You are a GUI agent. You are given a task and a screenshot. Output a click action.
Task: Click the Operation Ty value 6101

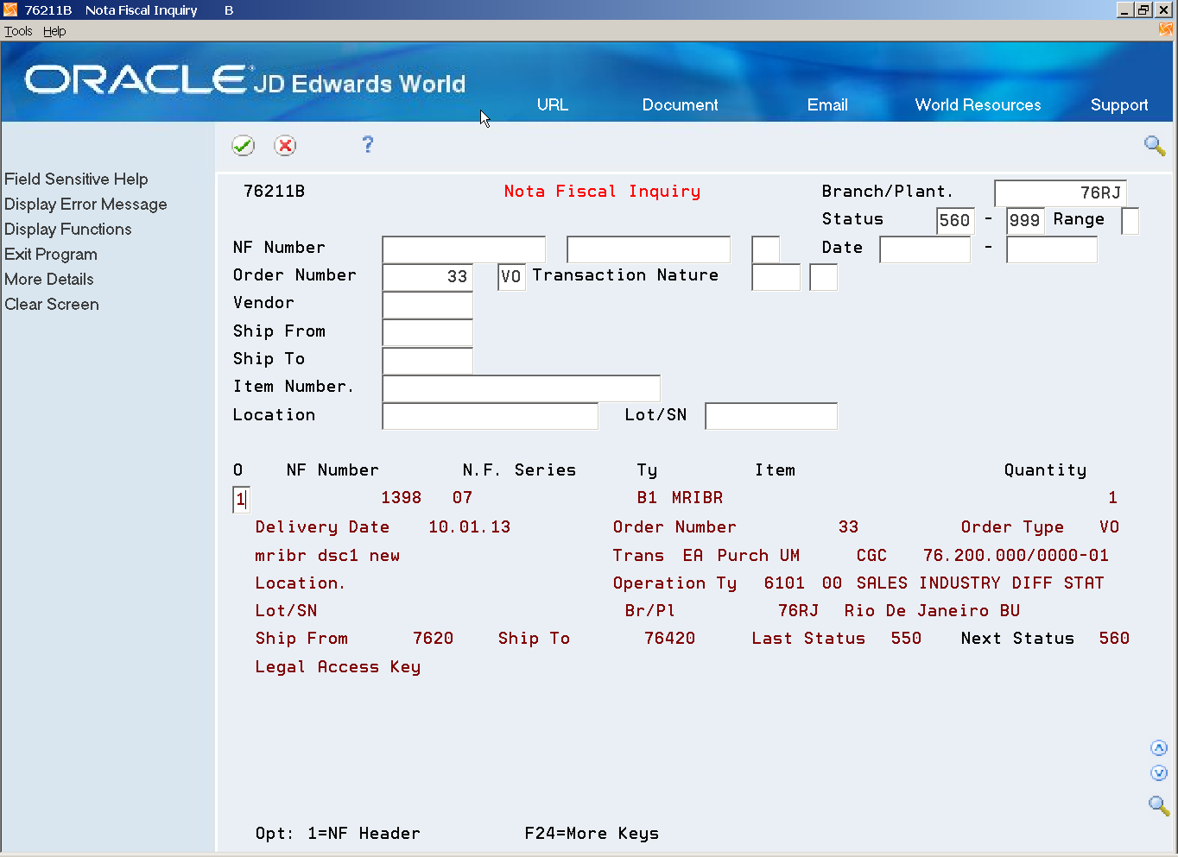(x=784, y=583)
